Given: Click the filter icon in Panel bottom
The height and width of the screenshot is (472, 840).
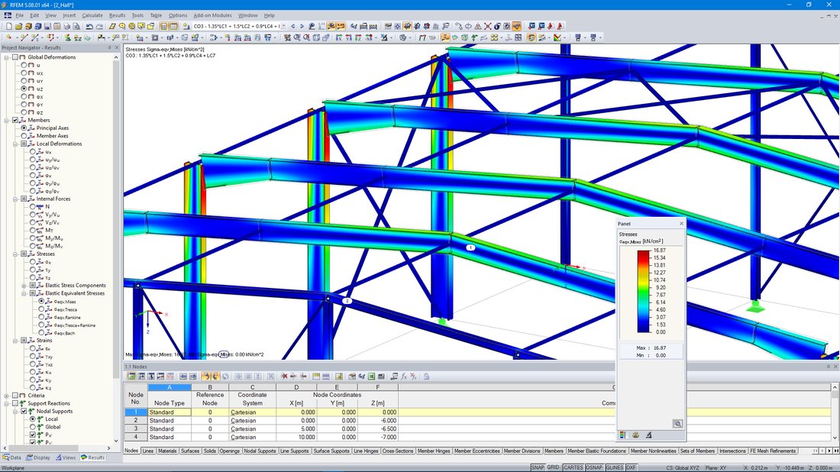Looking at the screenshot, I should [649, 435].
